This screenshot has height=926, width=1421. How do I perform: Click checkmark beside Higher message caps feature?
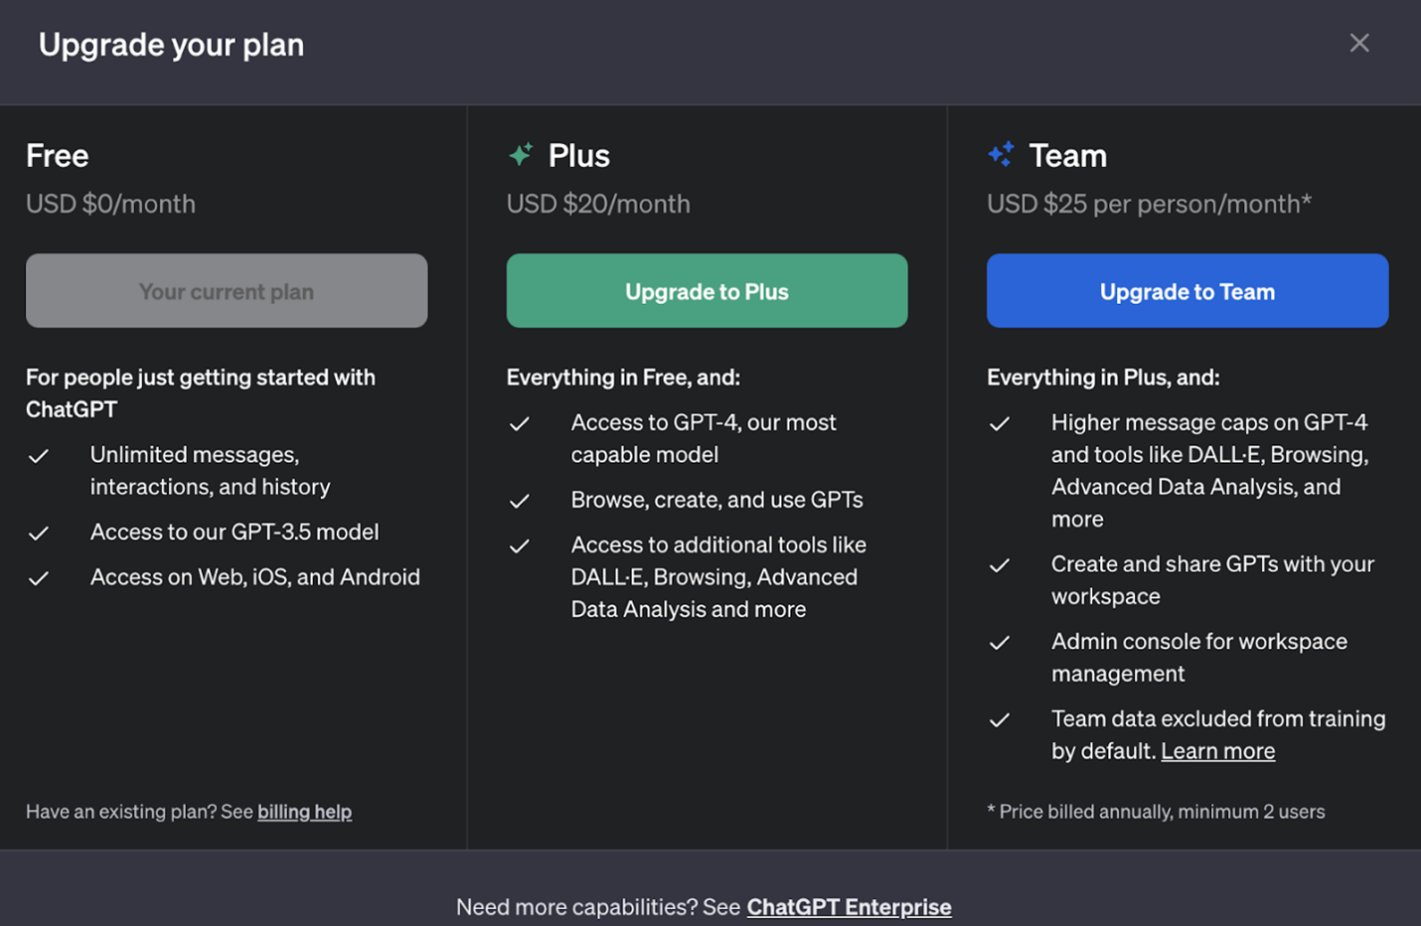pos(1000,424)
